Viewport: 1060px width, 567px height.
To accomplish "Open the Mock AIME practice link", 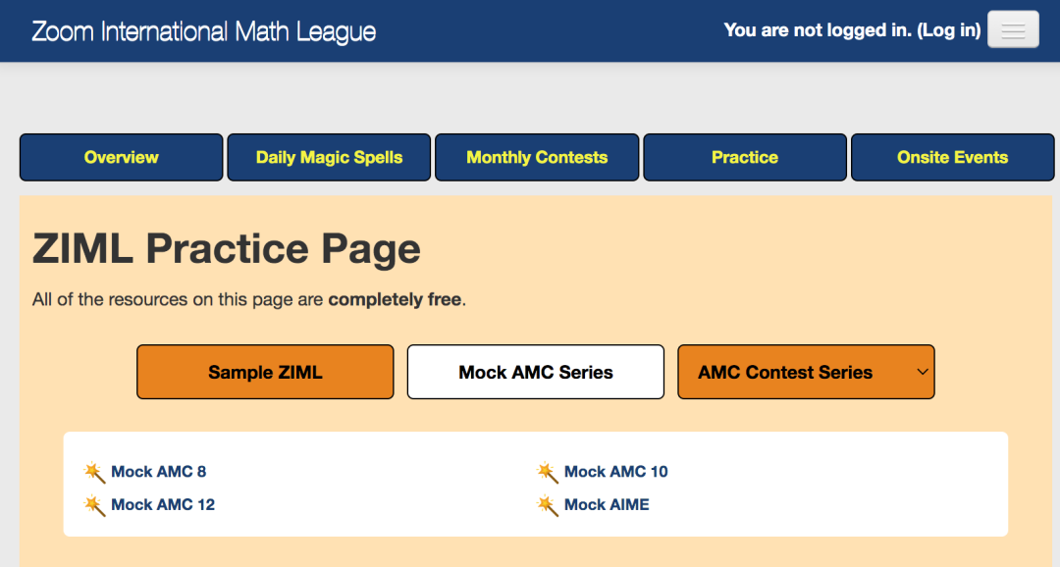I will coord(607,505).
